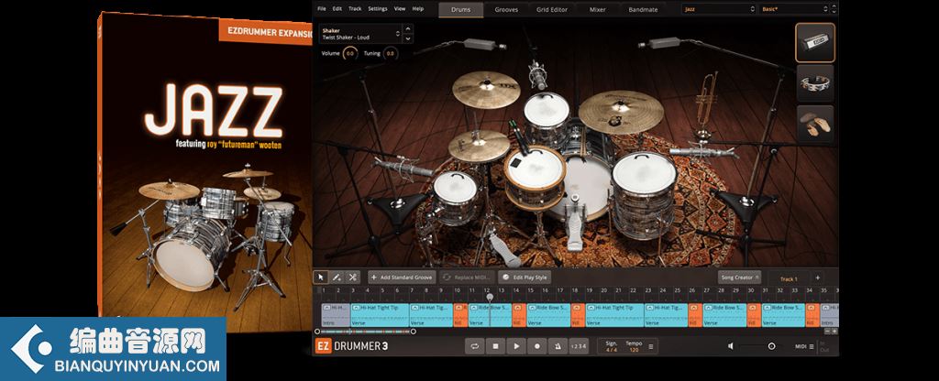Click the EZ Drummer 3 logo
Screen dimensions: 939x381
pos(352,345)
